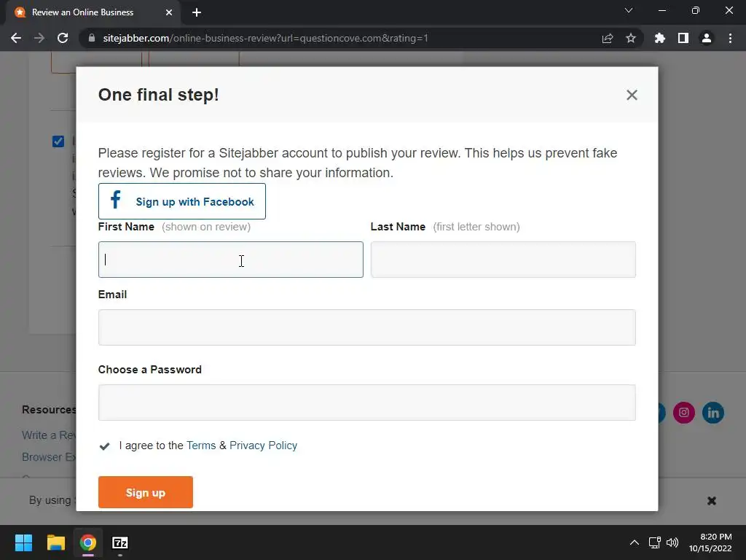Click the address bar URL
The image size is (746, 560).
265,38
